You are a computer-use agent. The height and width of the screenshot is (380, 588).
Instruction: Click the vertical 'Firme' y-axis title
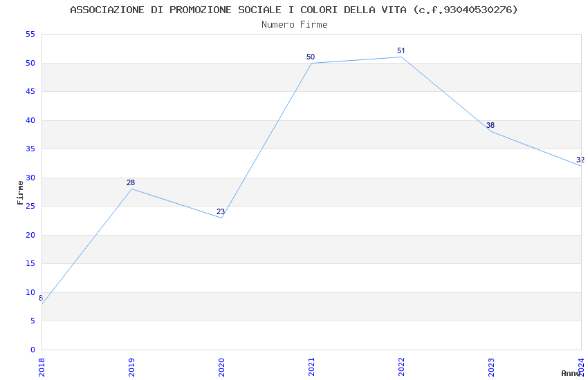tap(20, 192)
